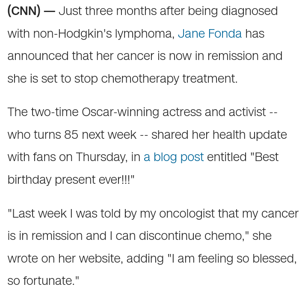Click the number "85" in the article
308x293 pixels.
pos(71,135)
